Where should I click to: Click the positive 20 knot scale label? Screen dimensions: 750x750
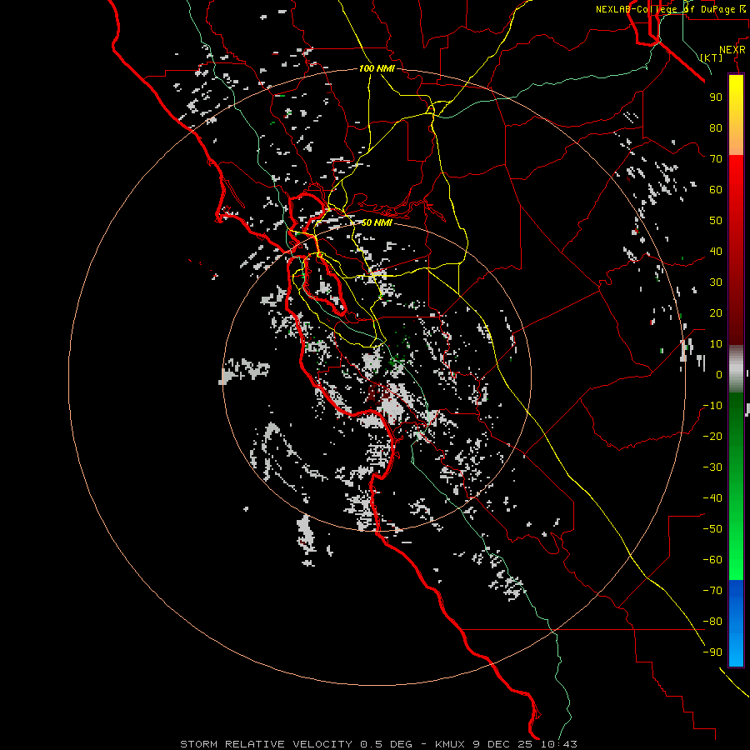pyautogui.click(x=716, y=313)
